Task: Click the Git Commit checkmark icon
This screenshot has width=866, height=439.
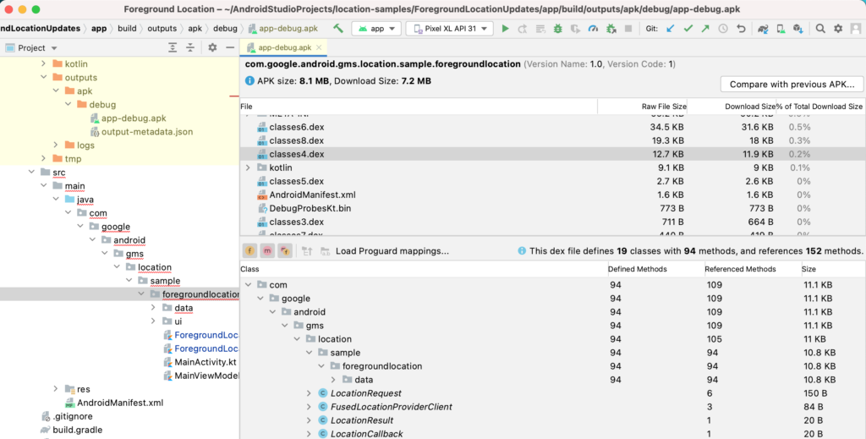Action: (688, 28)
